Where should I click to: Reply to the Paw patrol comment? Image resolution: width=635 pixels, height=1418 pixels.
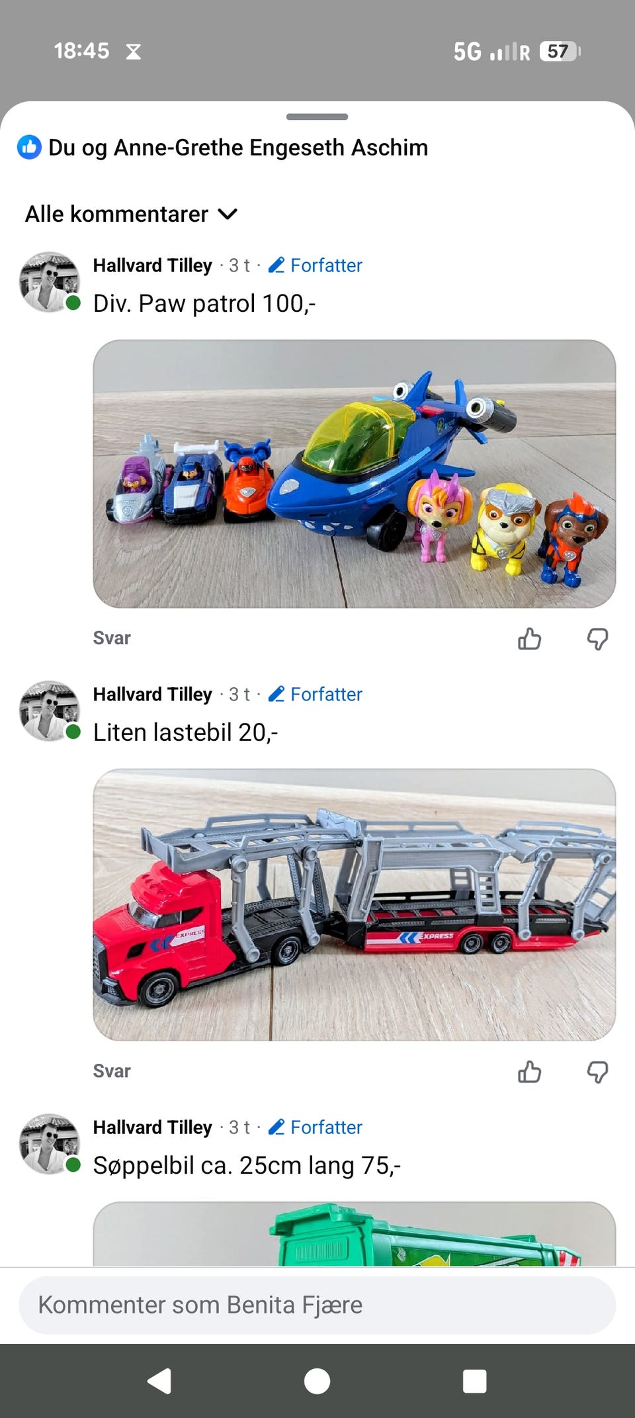click(x=112, y=638)
